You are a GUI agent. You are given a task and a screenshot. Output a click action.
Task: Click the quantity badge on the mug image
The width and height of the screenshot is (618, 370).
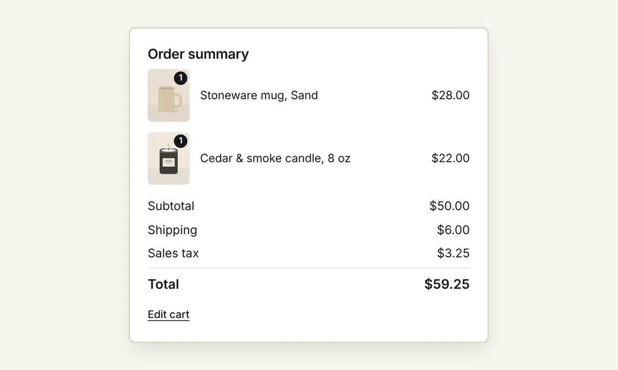181,78
